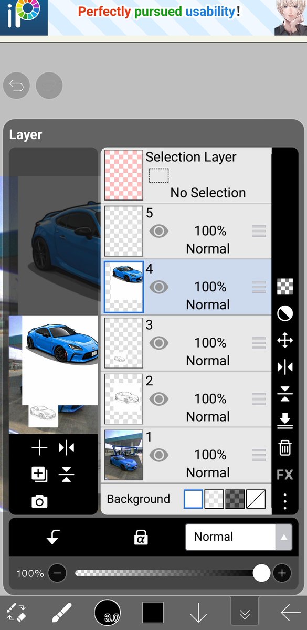Open the FX filter menu

(285, 475)
